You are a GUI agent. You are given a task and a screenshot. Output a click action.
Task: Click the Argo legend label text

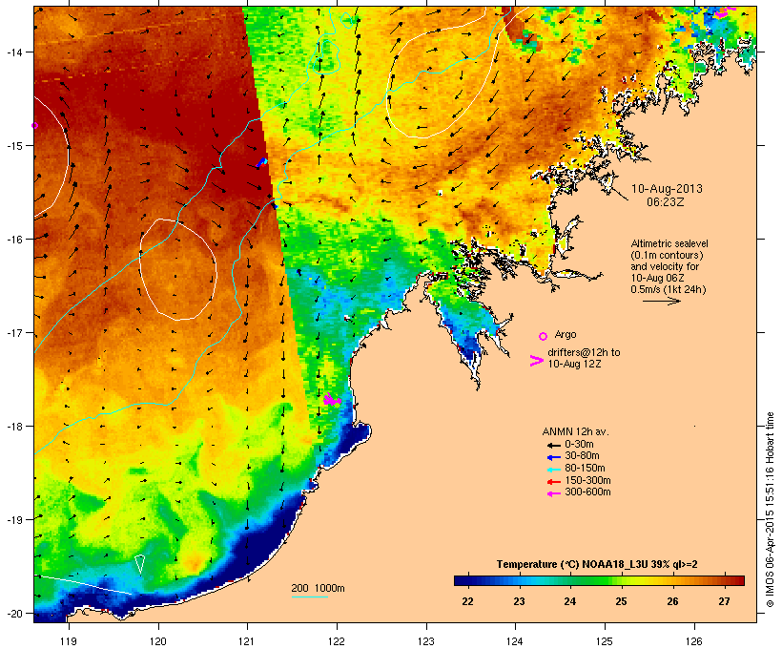point(566,334)
